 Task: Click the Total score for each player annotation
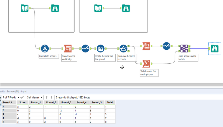coord(149,73)
